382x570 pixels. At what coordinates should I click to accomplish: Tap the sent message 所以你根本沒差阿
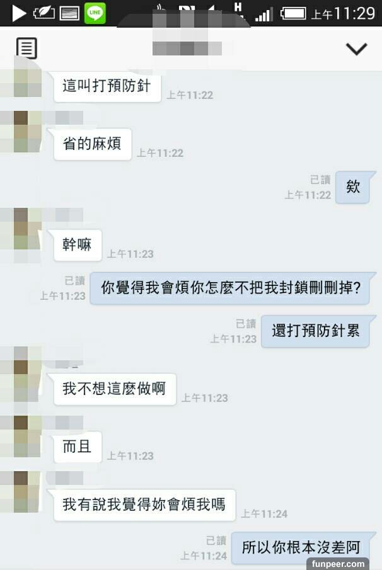click(x=301, y=548)
